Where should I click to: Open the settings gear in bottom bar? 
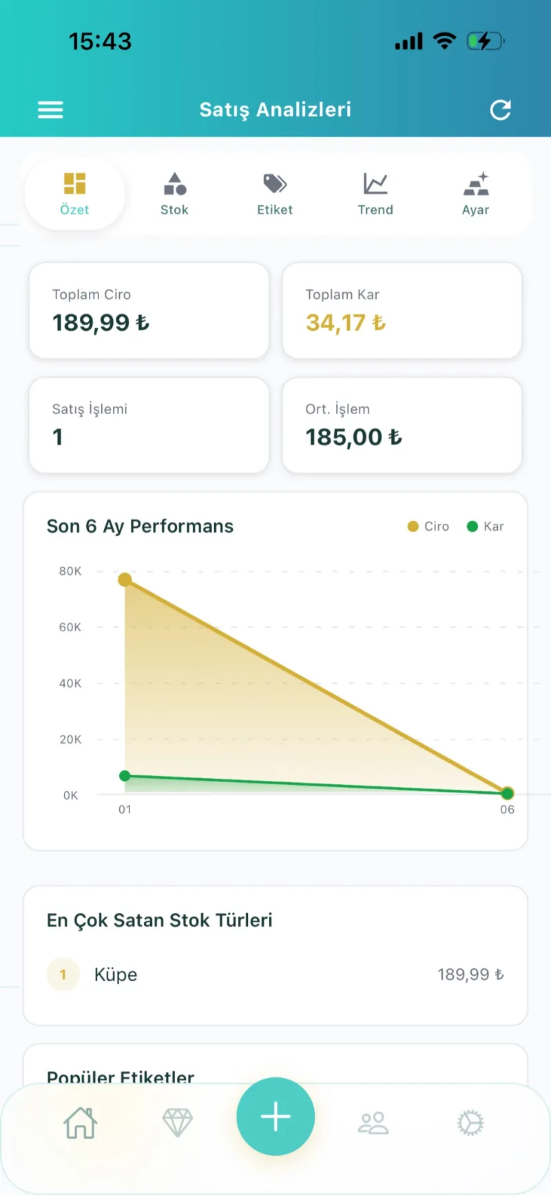(470, 1123)
